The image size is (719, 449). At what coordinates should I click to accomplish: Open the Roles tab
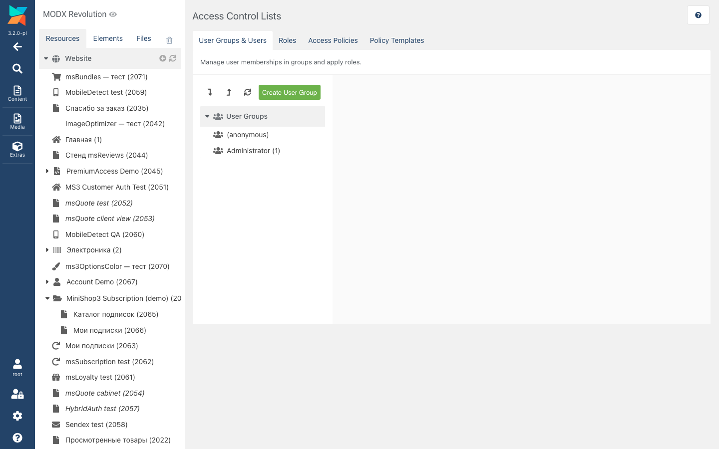(288, 40)
